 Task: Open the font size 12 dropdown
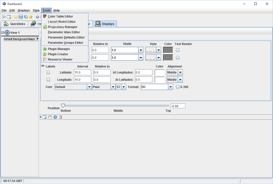pyautogui.click(x=124, y=87)
